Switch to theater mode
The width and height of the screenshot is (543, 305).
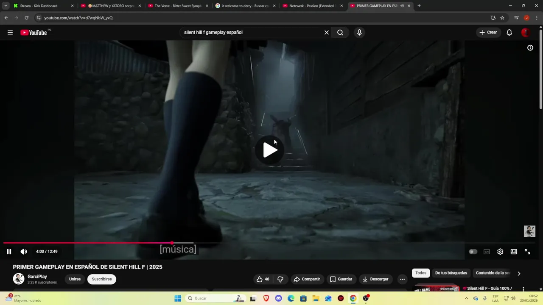(514, 252)
